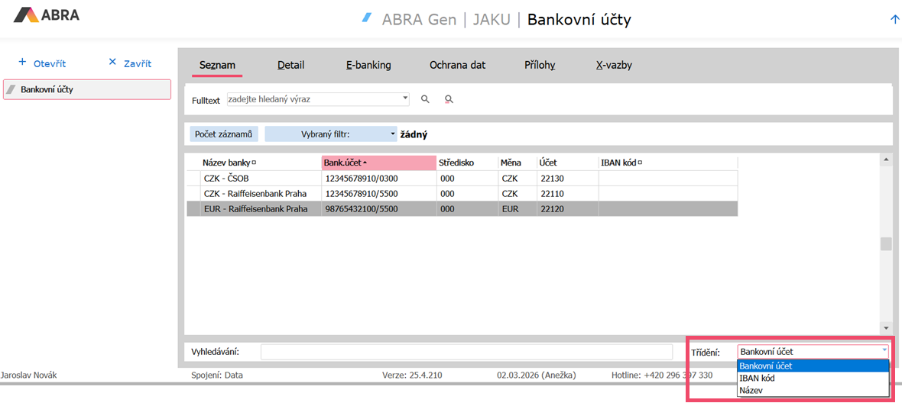Click the Měna column header
Viewport: 902px width, 403px height.
518,163
